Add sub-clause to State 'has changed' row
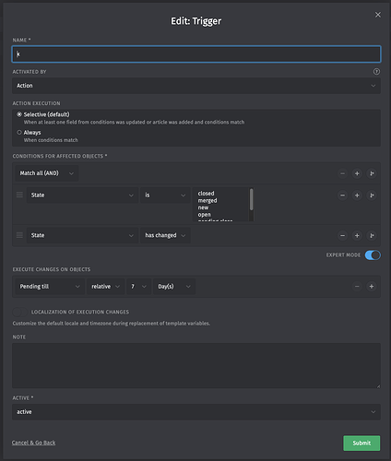 [372, 235]
